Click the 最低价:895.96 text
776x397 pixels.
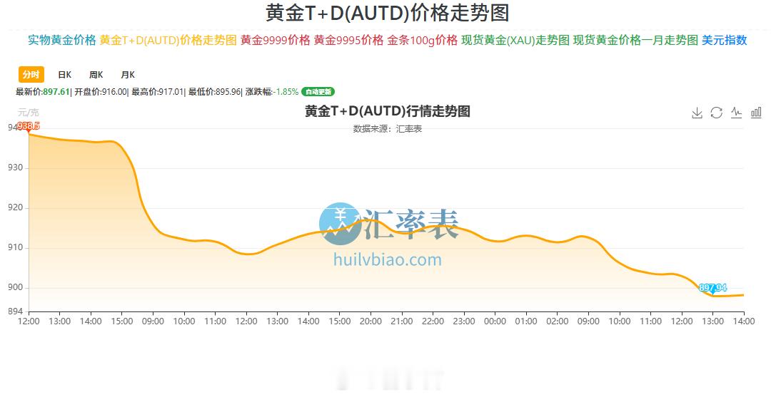click(x=214, y=92)
